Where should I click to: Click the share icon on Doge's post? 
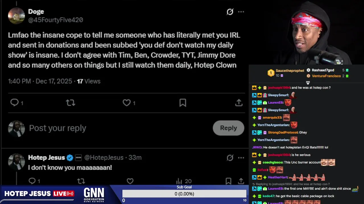(x=239, y=103)
